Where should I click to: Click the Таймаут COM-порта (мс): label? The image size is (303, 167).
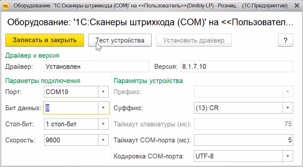(152, 140)
